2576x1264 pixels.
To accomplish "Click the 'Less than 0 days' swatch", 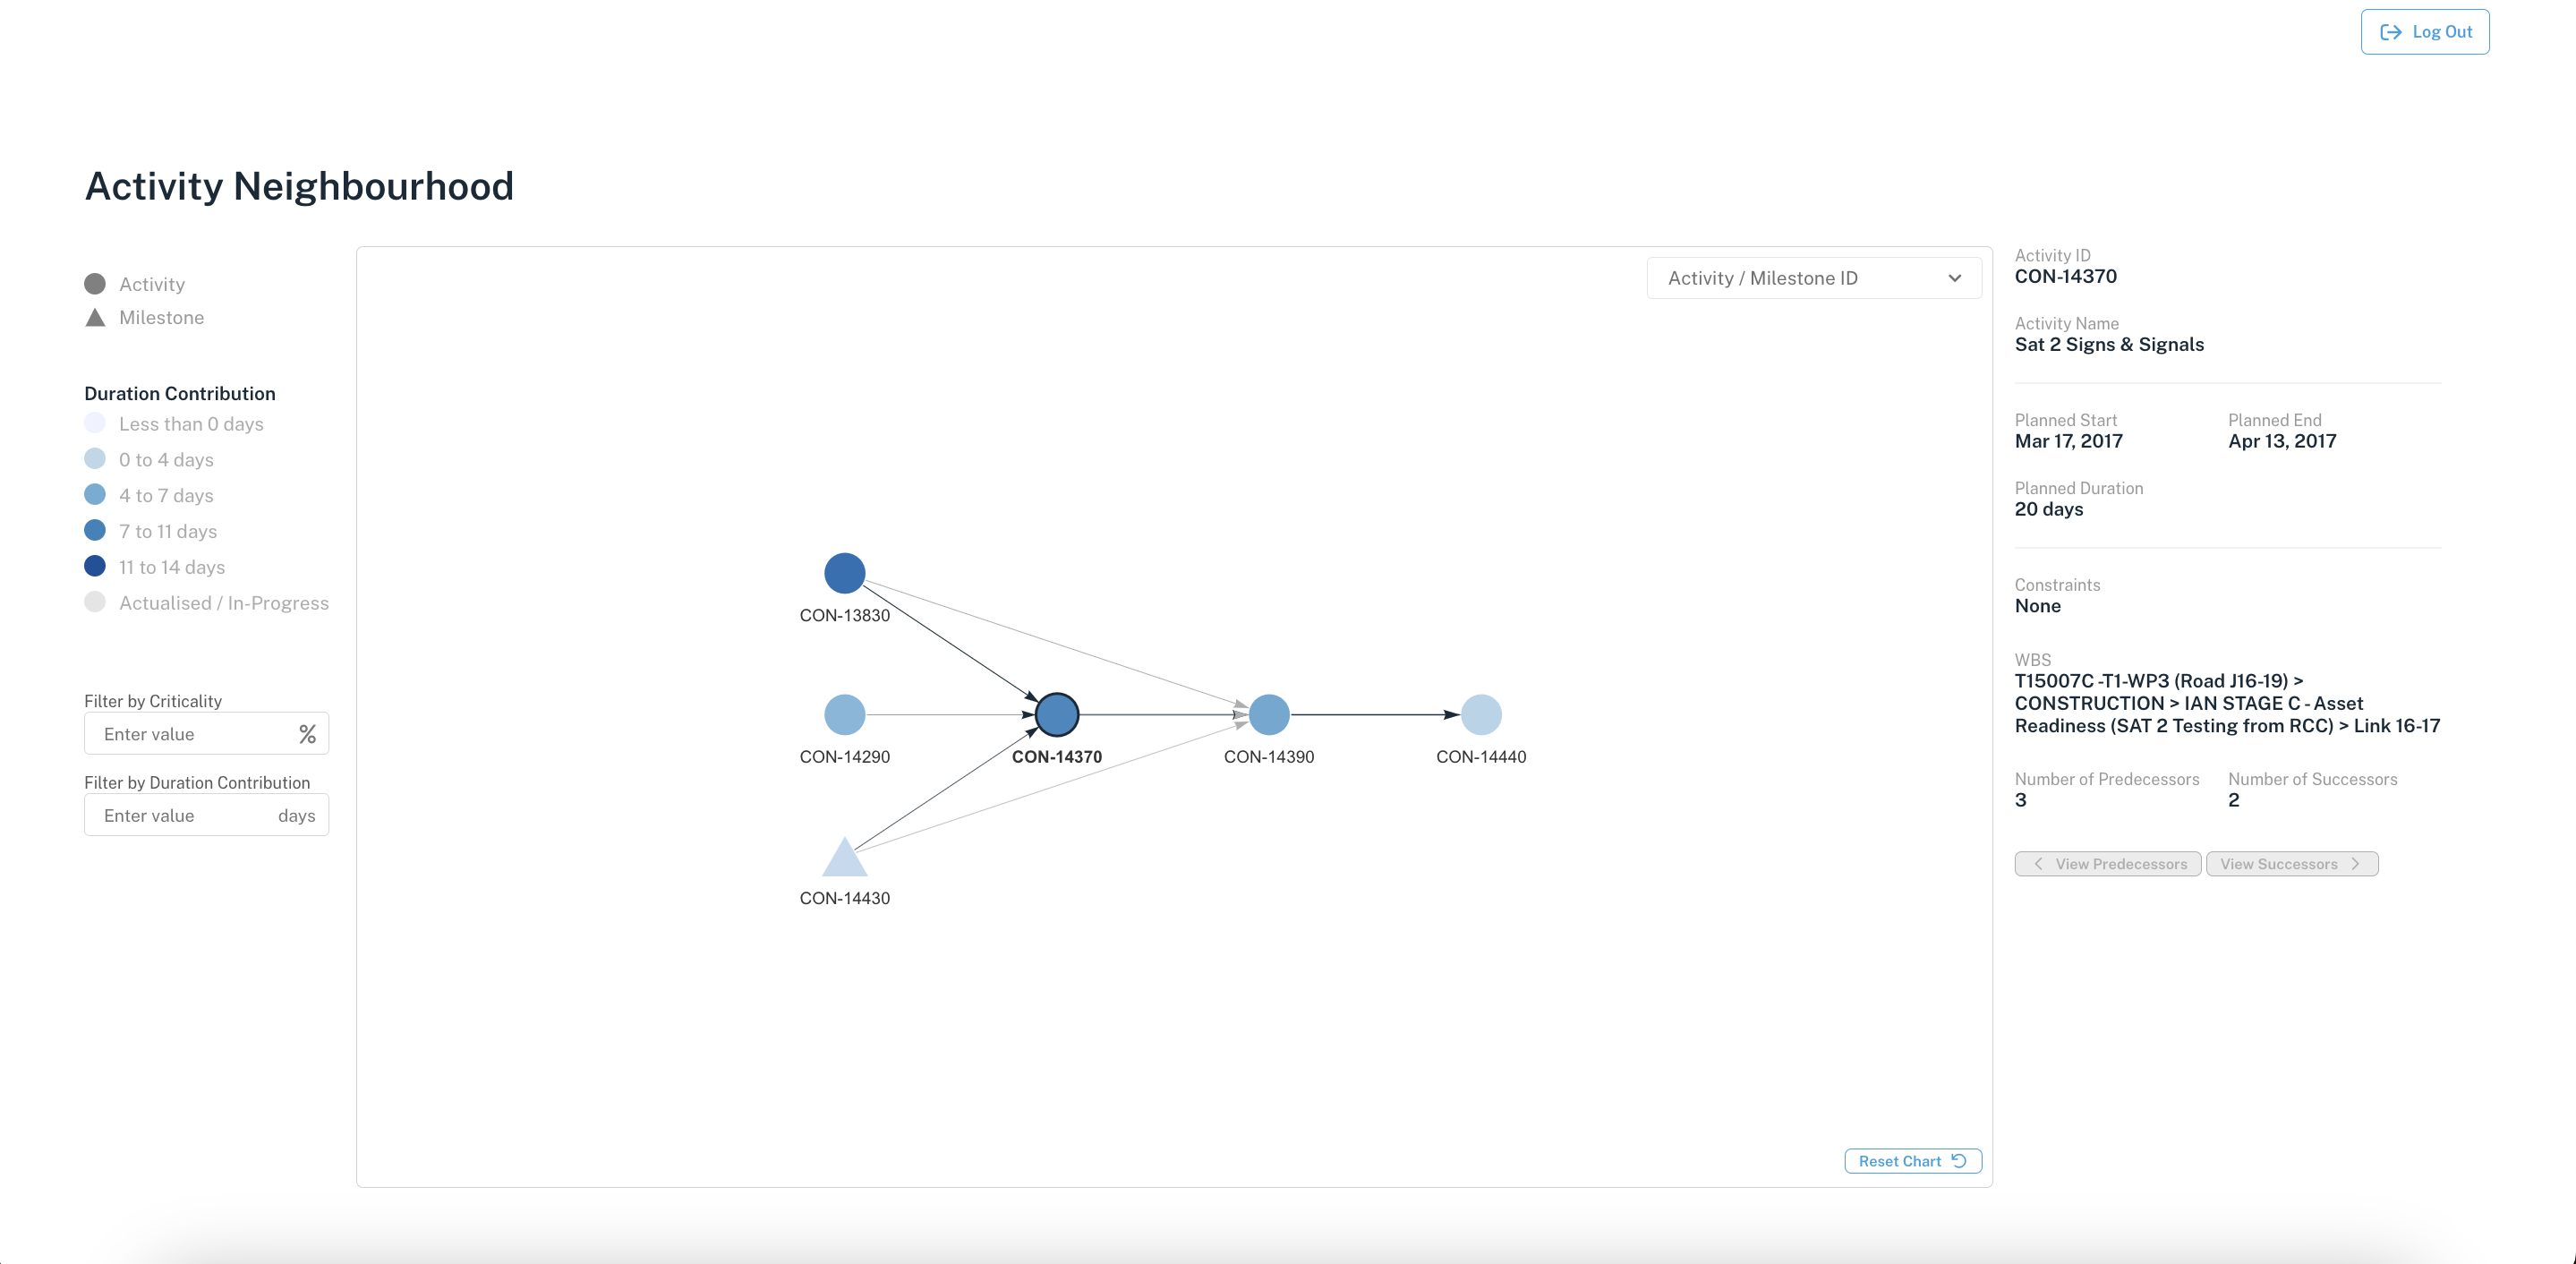I will (x=95, y=423).
